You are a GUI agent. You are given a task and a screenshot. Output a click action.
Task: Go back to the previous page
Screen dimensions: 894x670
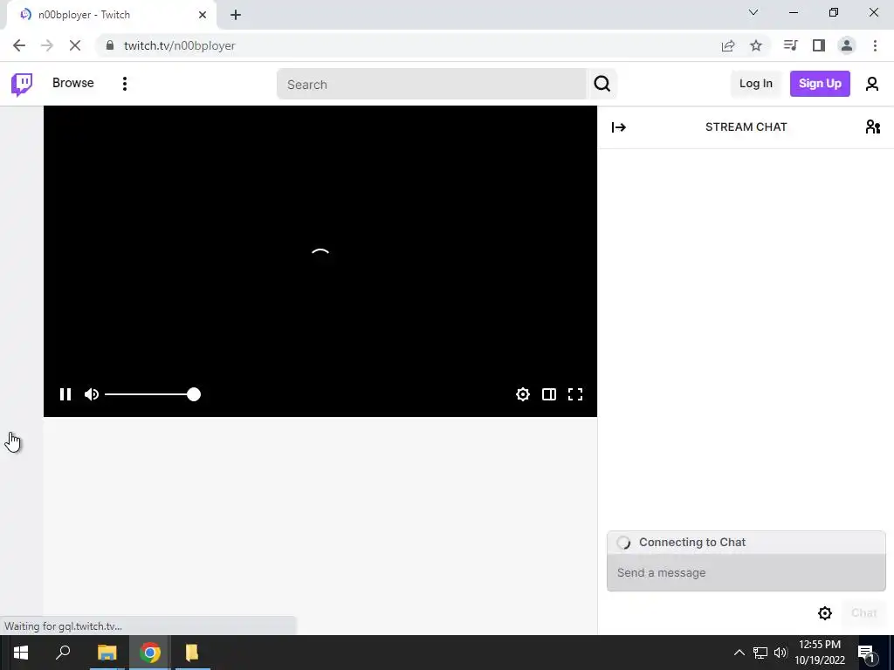click(19, 45)
